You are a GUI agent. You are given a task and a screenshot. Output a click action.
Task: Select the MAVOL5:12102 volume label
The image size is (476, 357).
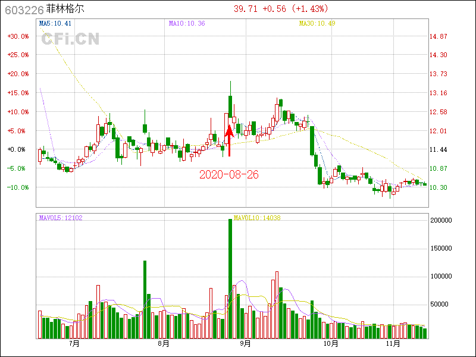(x=61, y=218)
